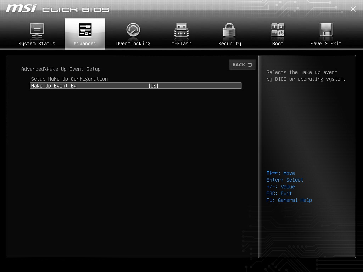Open the Boot keypad icon
The height and width of the screenshot is (272, 363).
(x=278, y=30)
